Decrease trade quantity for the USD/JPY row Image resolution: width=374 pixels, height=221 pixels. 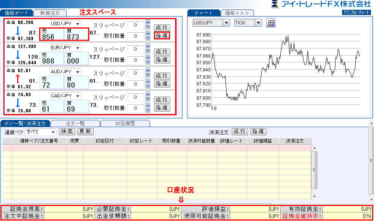[148, 38]
